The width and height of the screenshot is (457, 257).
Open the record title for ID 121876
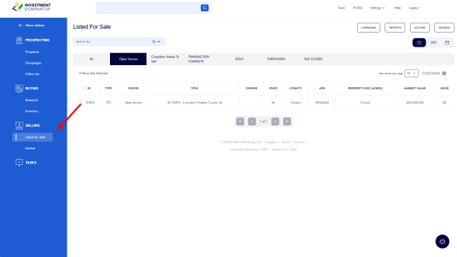(x=194, y=103)
